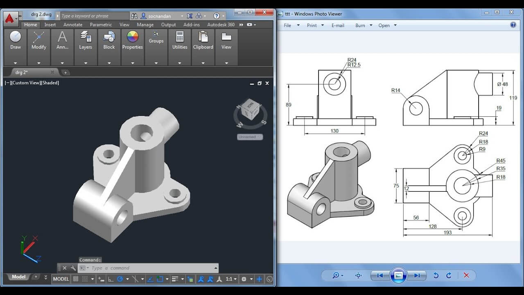Open the Burn menu in Photo Viewer
Viewport: 524px width, 295px height.
click(361, 25)
